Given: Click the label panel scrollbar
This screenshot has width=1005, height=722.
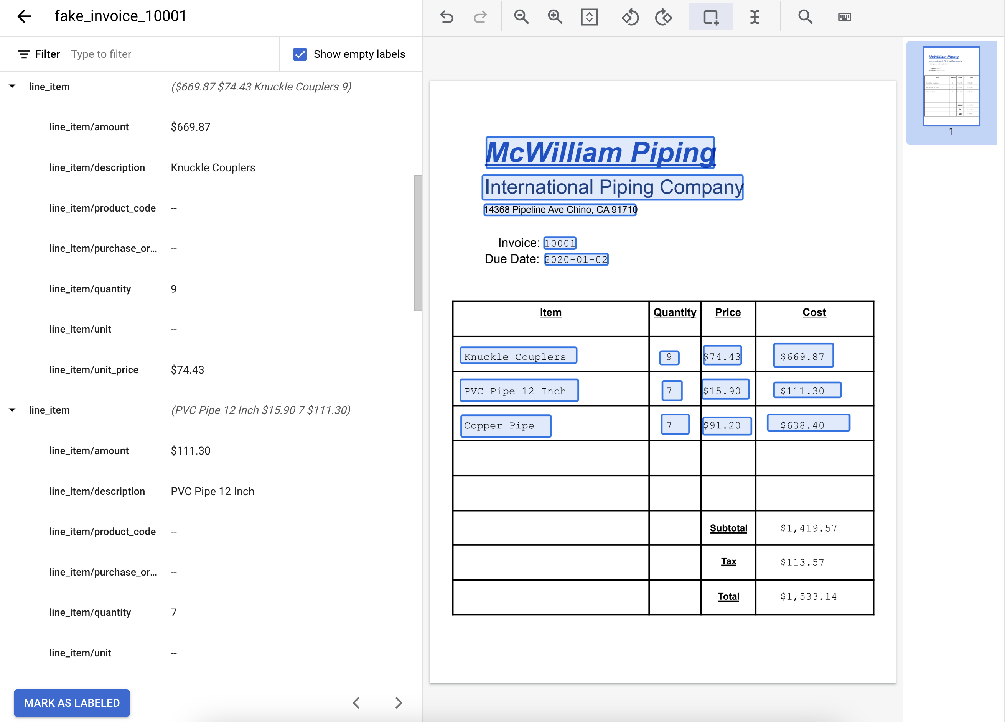Looking at the screenshot, I should (x=417, y=243).
